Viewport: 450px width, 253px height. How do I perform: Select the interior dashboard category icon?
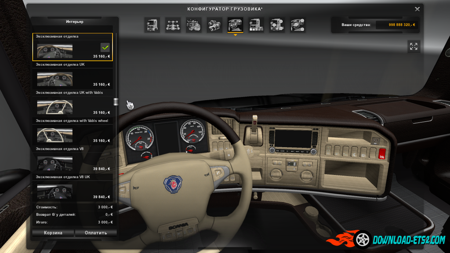[236, 25]
